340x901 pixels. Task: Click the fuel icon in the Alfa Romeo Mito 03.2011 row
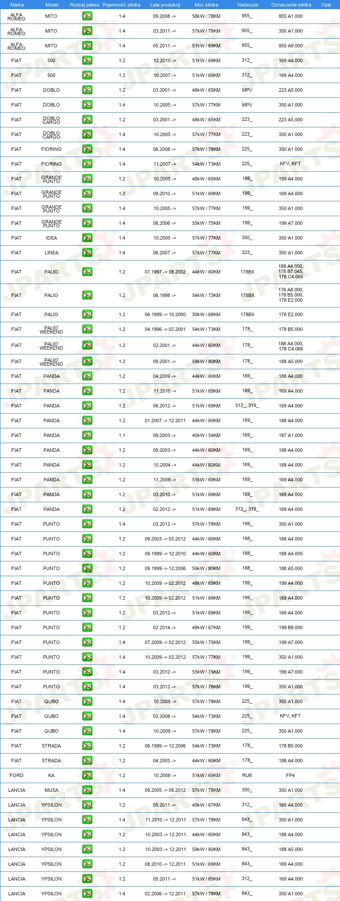click(x=87, y=31)
